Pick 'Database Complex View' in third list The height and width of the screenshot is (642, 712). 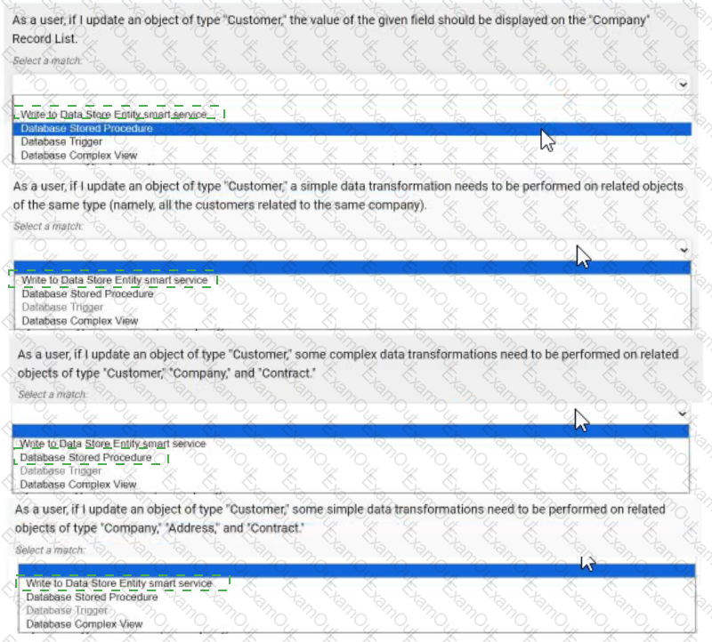coord(78,485)
